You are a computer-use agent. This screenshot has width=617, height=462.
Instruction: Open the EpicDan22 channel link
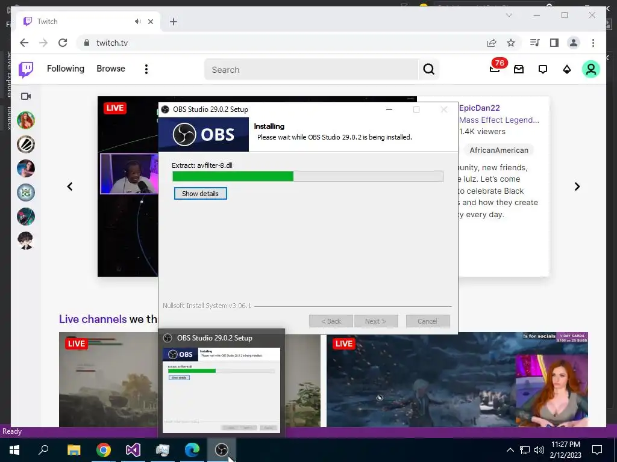[479, 108]
